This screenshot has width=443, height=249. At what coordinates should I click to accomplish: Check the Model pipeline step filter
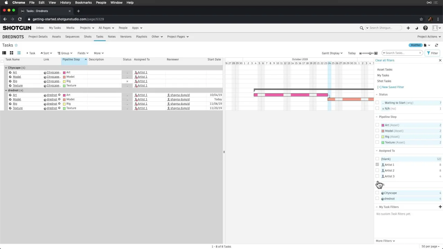(x=377, y=131)
